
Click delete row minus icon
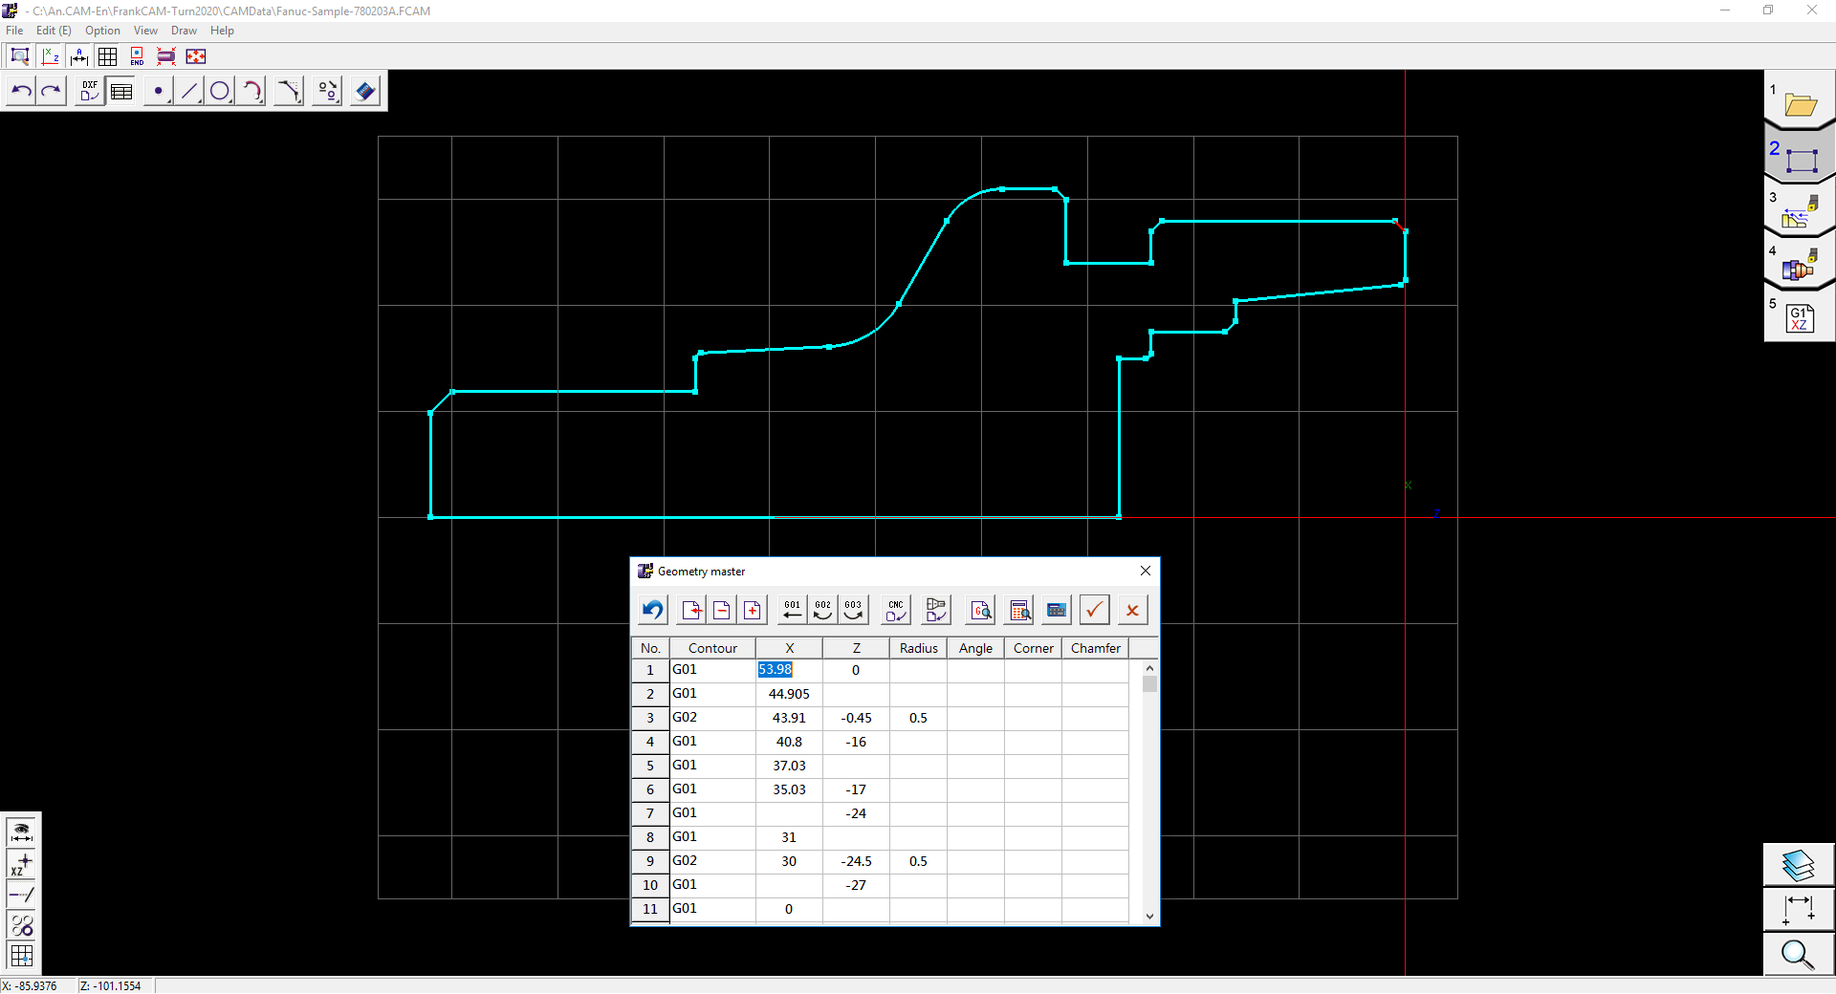click(x=723, y=610)
